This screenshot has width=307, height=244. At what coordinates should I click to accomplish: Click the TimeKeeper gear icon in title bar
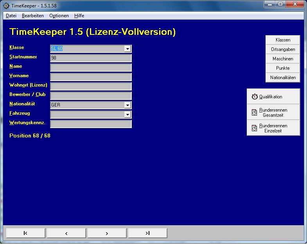point(6,6)
